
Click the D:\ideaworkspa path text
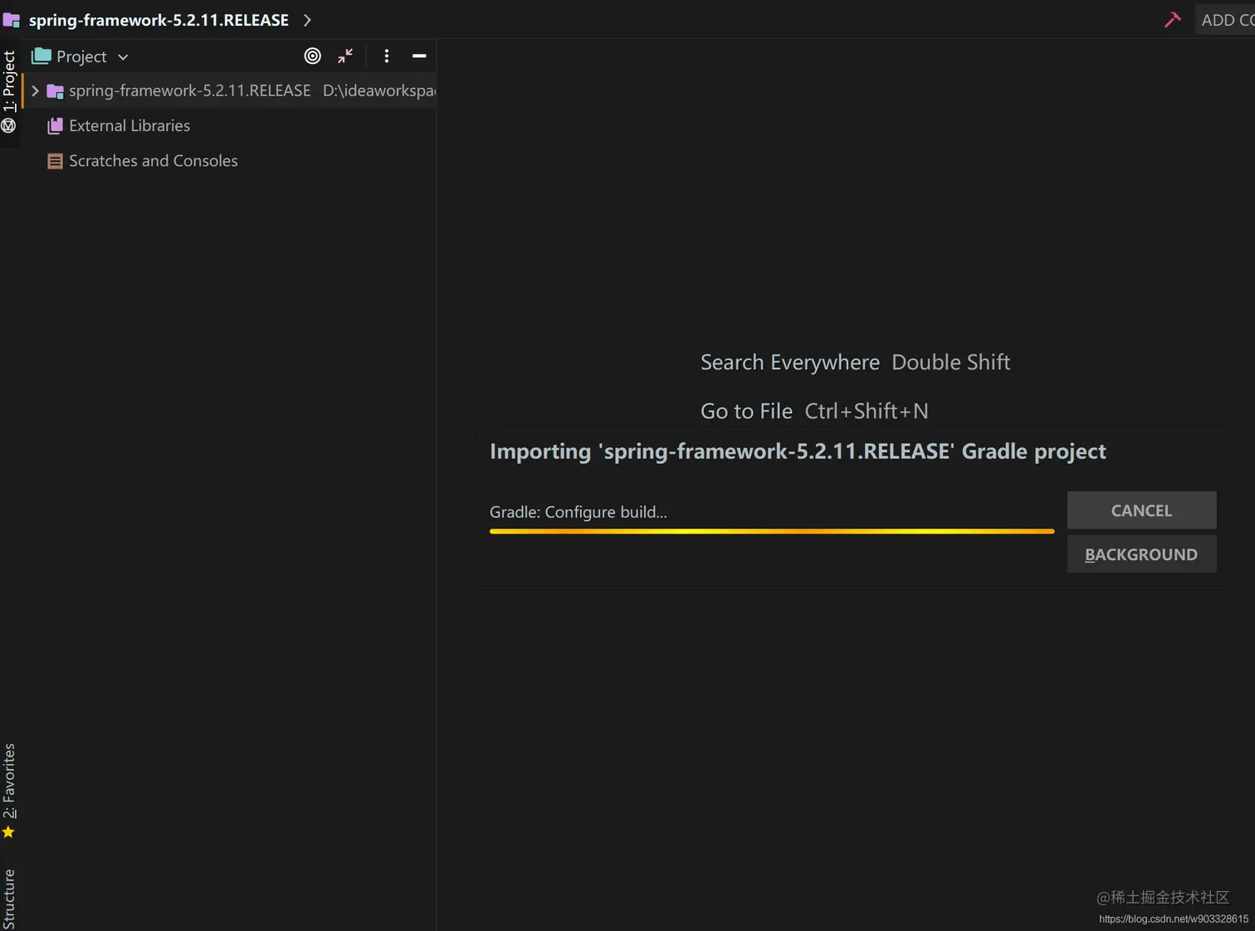[x=379, y=90]
